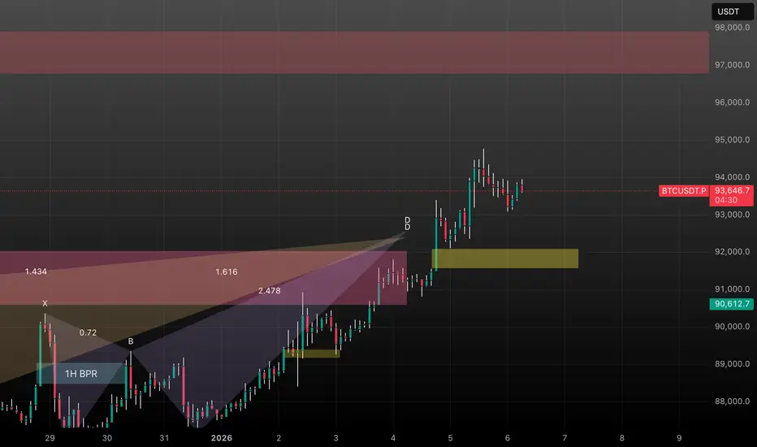Click the 90,000.0 price axis label
757x447 pixels.
coord(732,326)
